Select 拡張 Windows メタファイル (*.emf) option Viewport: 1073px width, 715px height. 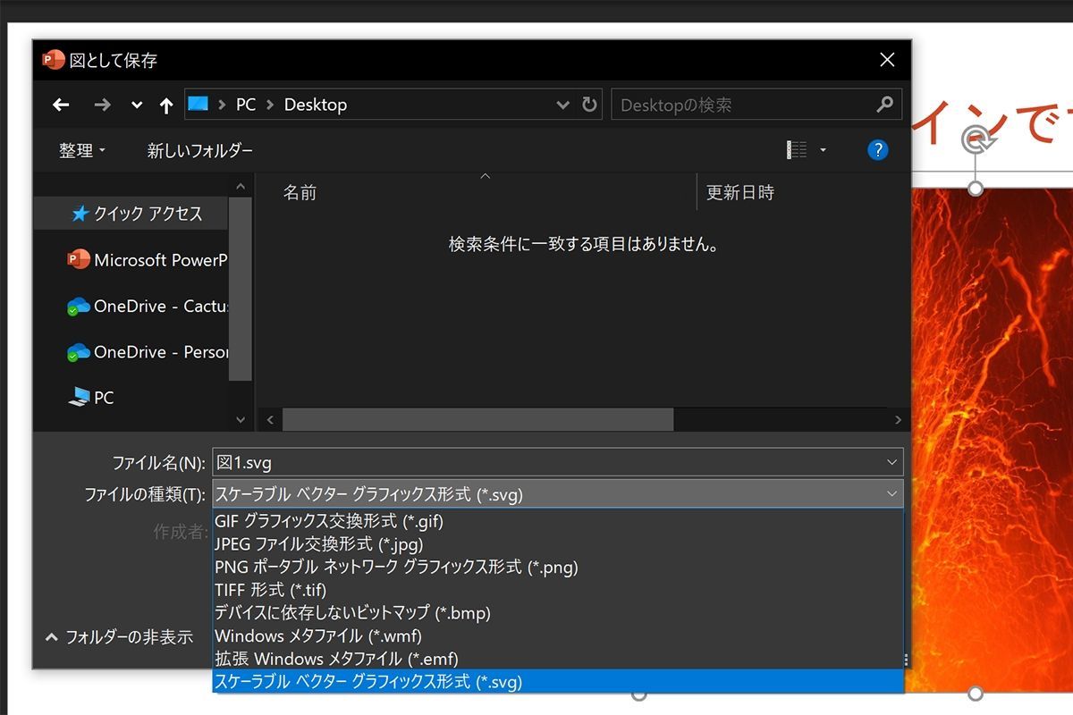click(x=336, y=659)
